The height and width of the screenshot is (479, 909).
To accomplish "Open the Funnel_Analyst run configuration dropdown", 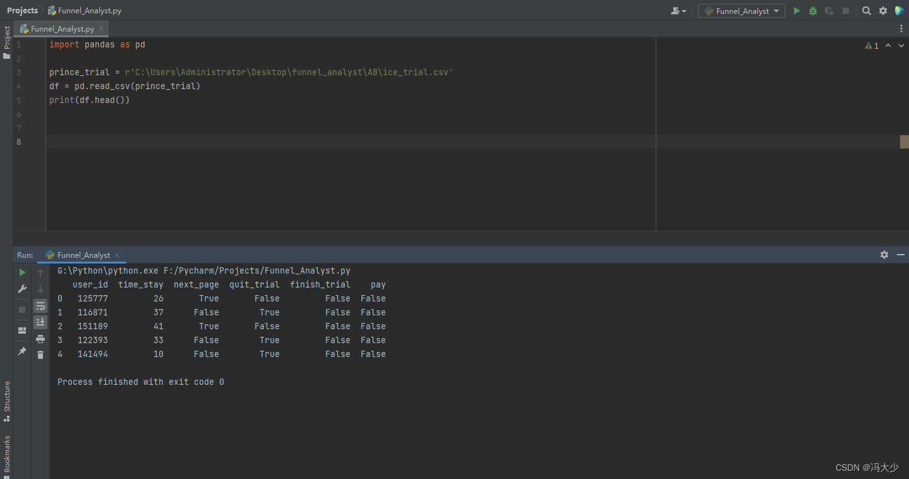I will [742, 11].
